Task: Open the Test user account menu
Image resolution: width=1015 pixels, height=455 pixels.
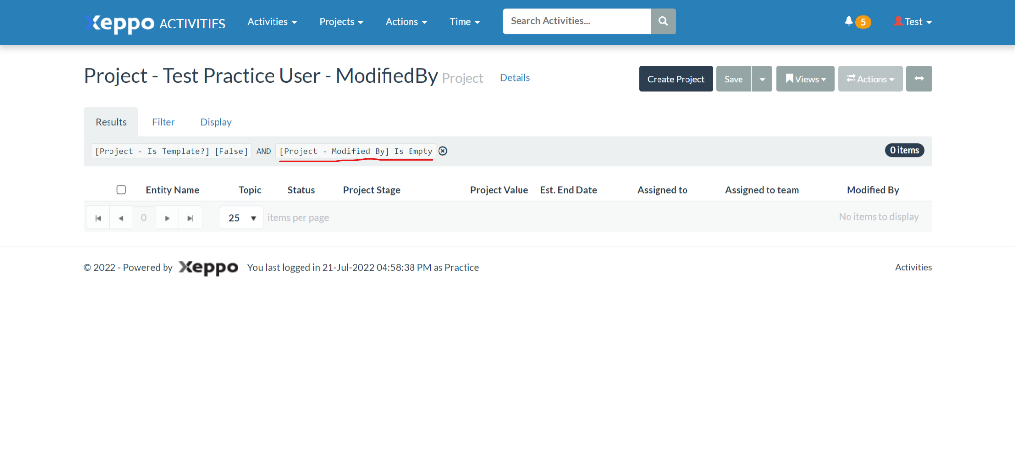Action: click(x=912, y=22)
